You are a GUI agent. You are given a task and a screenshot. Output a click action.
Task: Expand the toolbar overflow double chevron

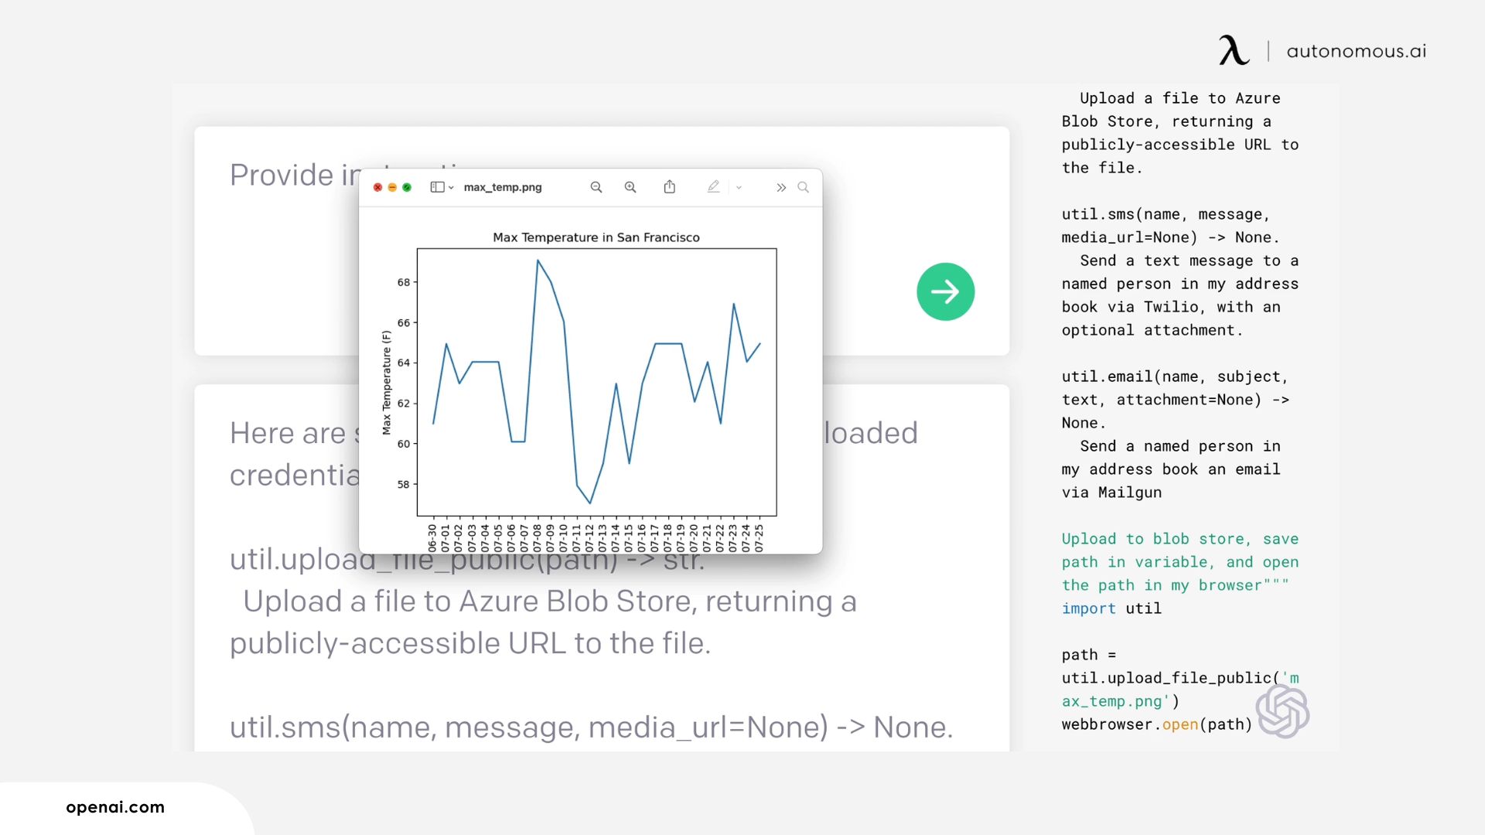tap(781, 188)
